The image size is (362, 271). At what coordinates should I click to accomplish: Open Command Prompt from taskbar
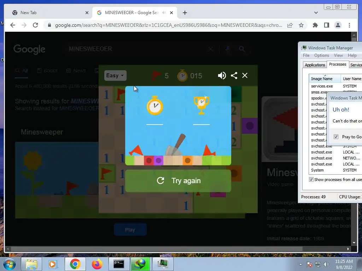pos(119,264)
